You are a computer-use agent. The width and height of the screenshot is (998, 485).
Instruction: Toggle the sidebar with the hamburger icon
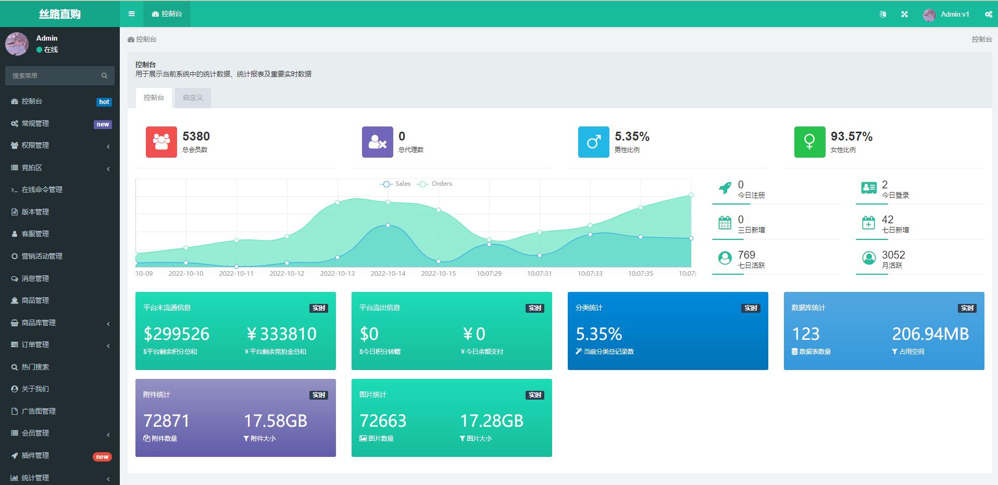click(x=132, y=14)
